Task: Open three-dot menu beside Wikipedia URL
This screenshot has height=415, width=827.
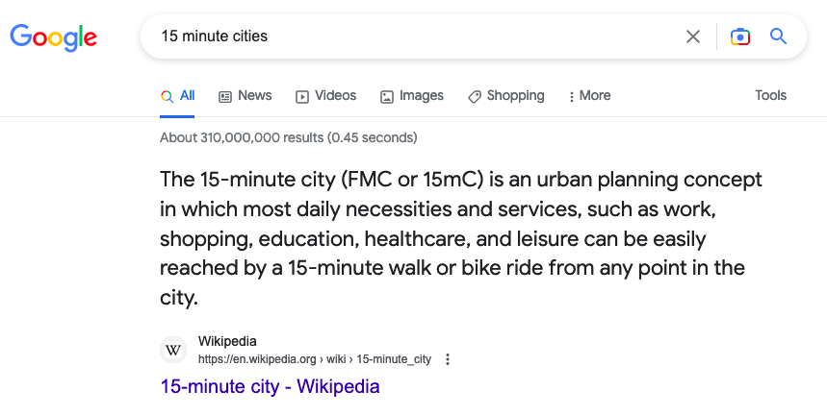Action: pyautogui.click(x=448, y=359)
